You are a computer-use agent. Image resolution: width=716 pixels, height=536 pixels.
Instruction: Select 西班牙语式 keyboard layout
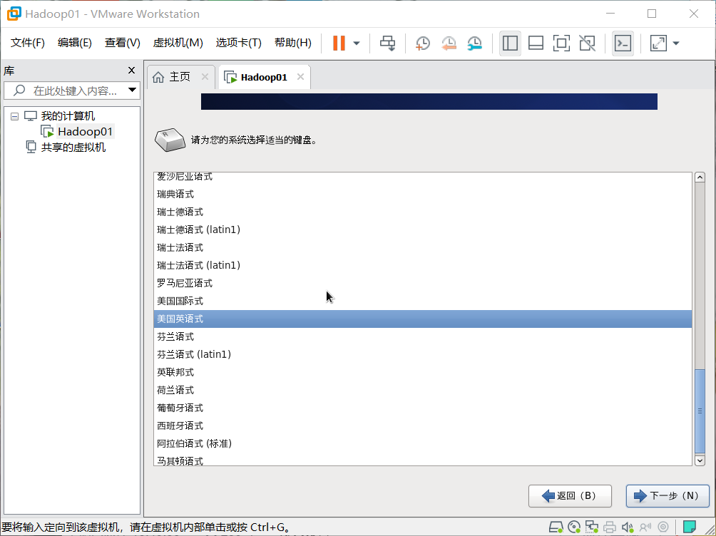[423, 426]
